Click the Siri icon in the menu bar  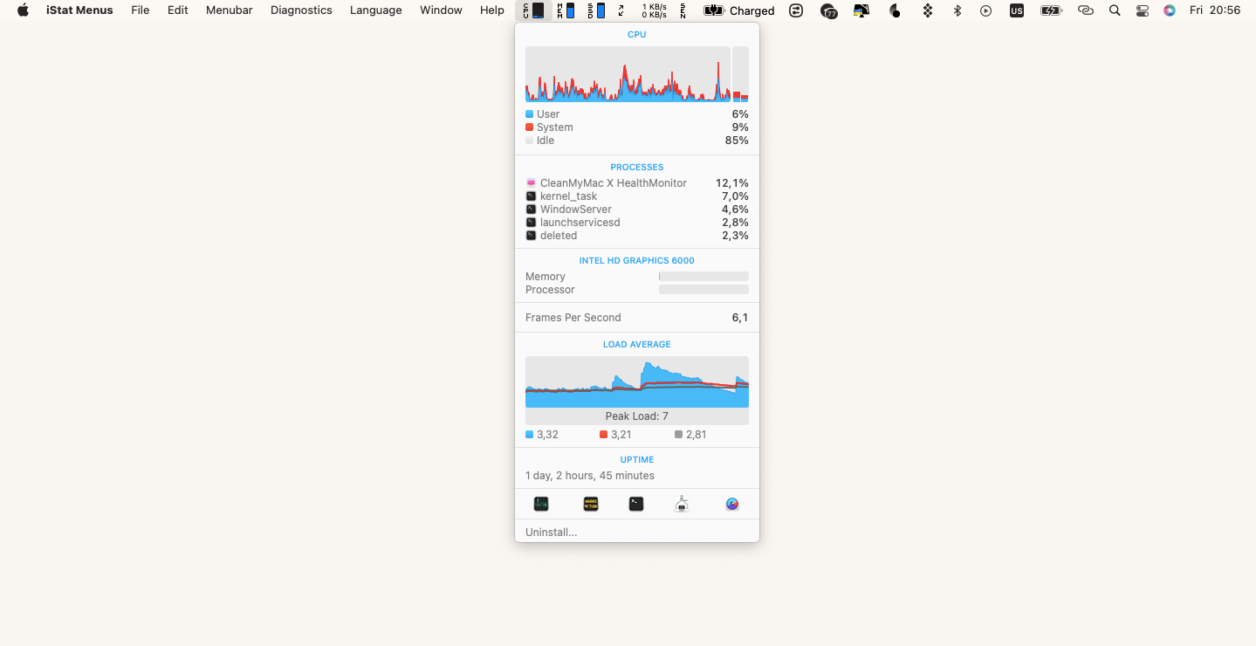(x=1170, y=10)
